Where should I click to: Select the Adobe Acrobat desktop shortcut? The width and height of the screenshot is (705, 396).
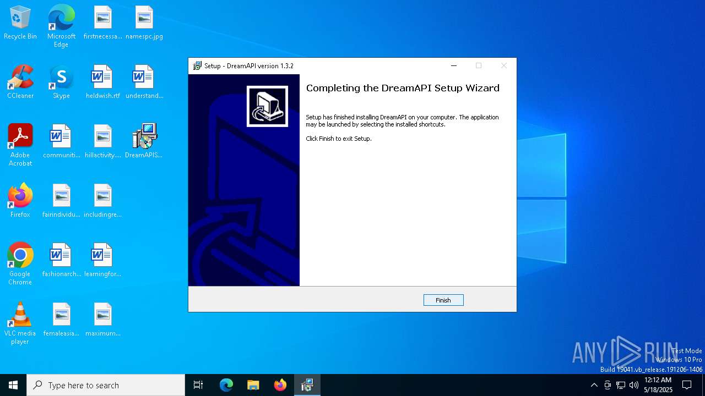pyautogui.click(x=20, y=145)
